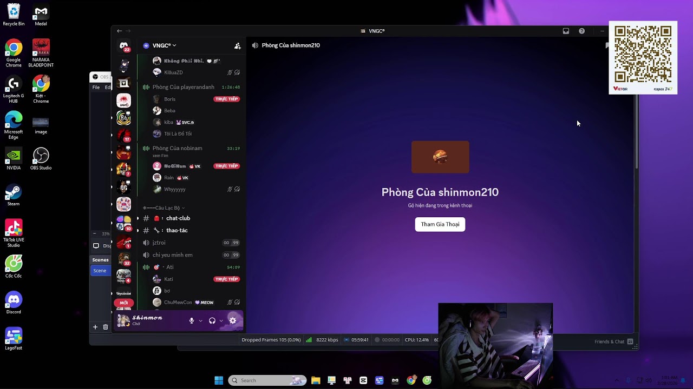This screenshot has height=389, width=693.
Task: Open NARAKA BLADEPOINT desktop shortcut
Action: point(41,53)
